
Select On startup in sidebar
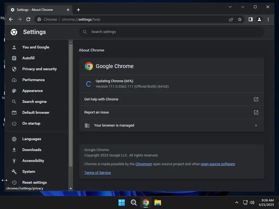[31, 123]
